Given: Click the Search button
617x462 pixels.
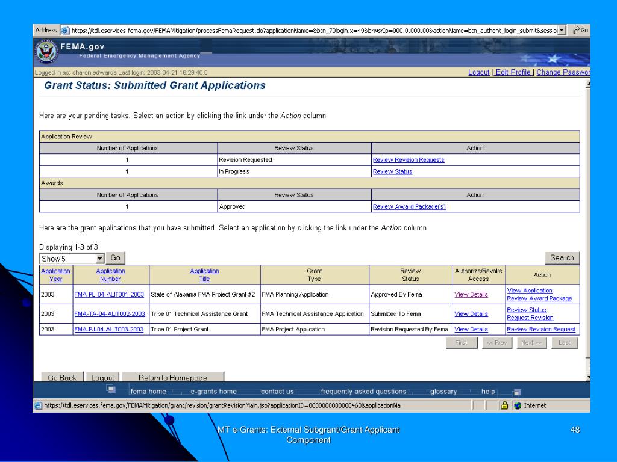Looking at the screenshot, I should (x=562, y=258).
